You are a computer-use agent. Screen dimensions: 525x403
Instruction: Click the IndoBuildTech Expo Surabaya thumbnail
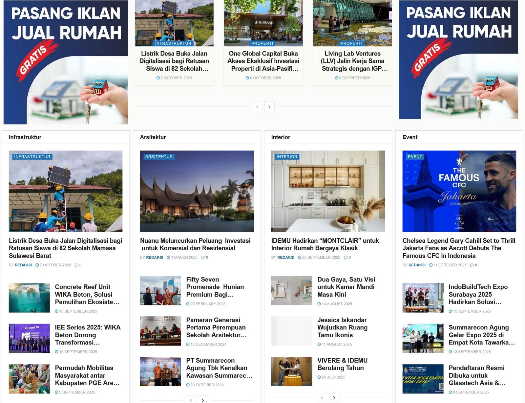[423, 297]
